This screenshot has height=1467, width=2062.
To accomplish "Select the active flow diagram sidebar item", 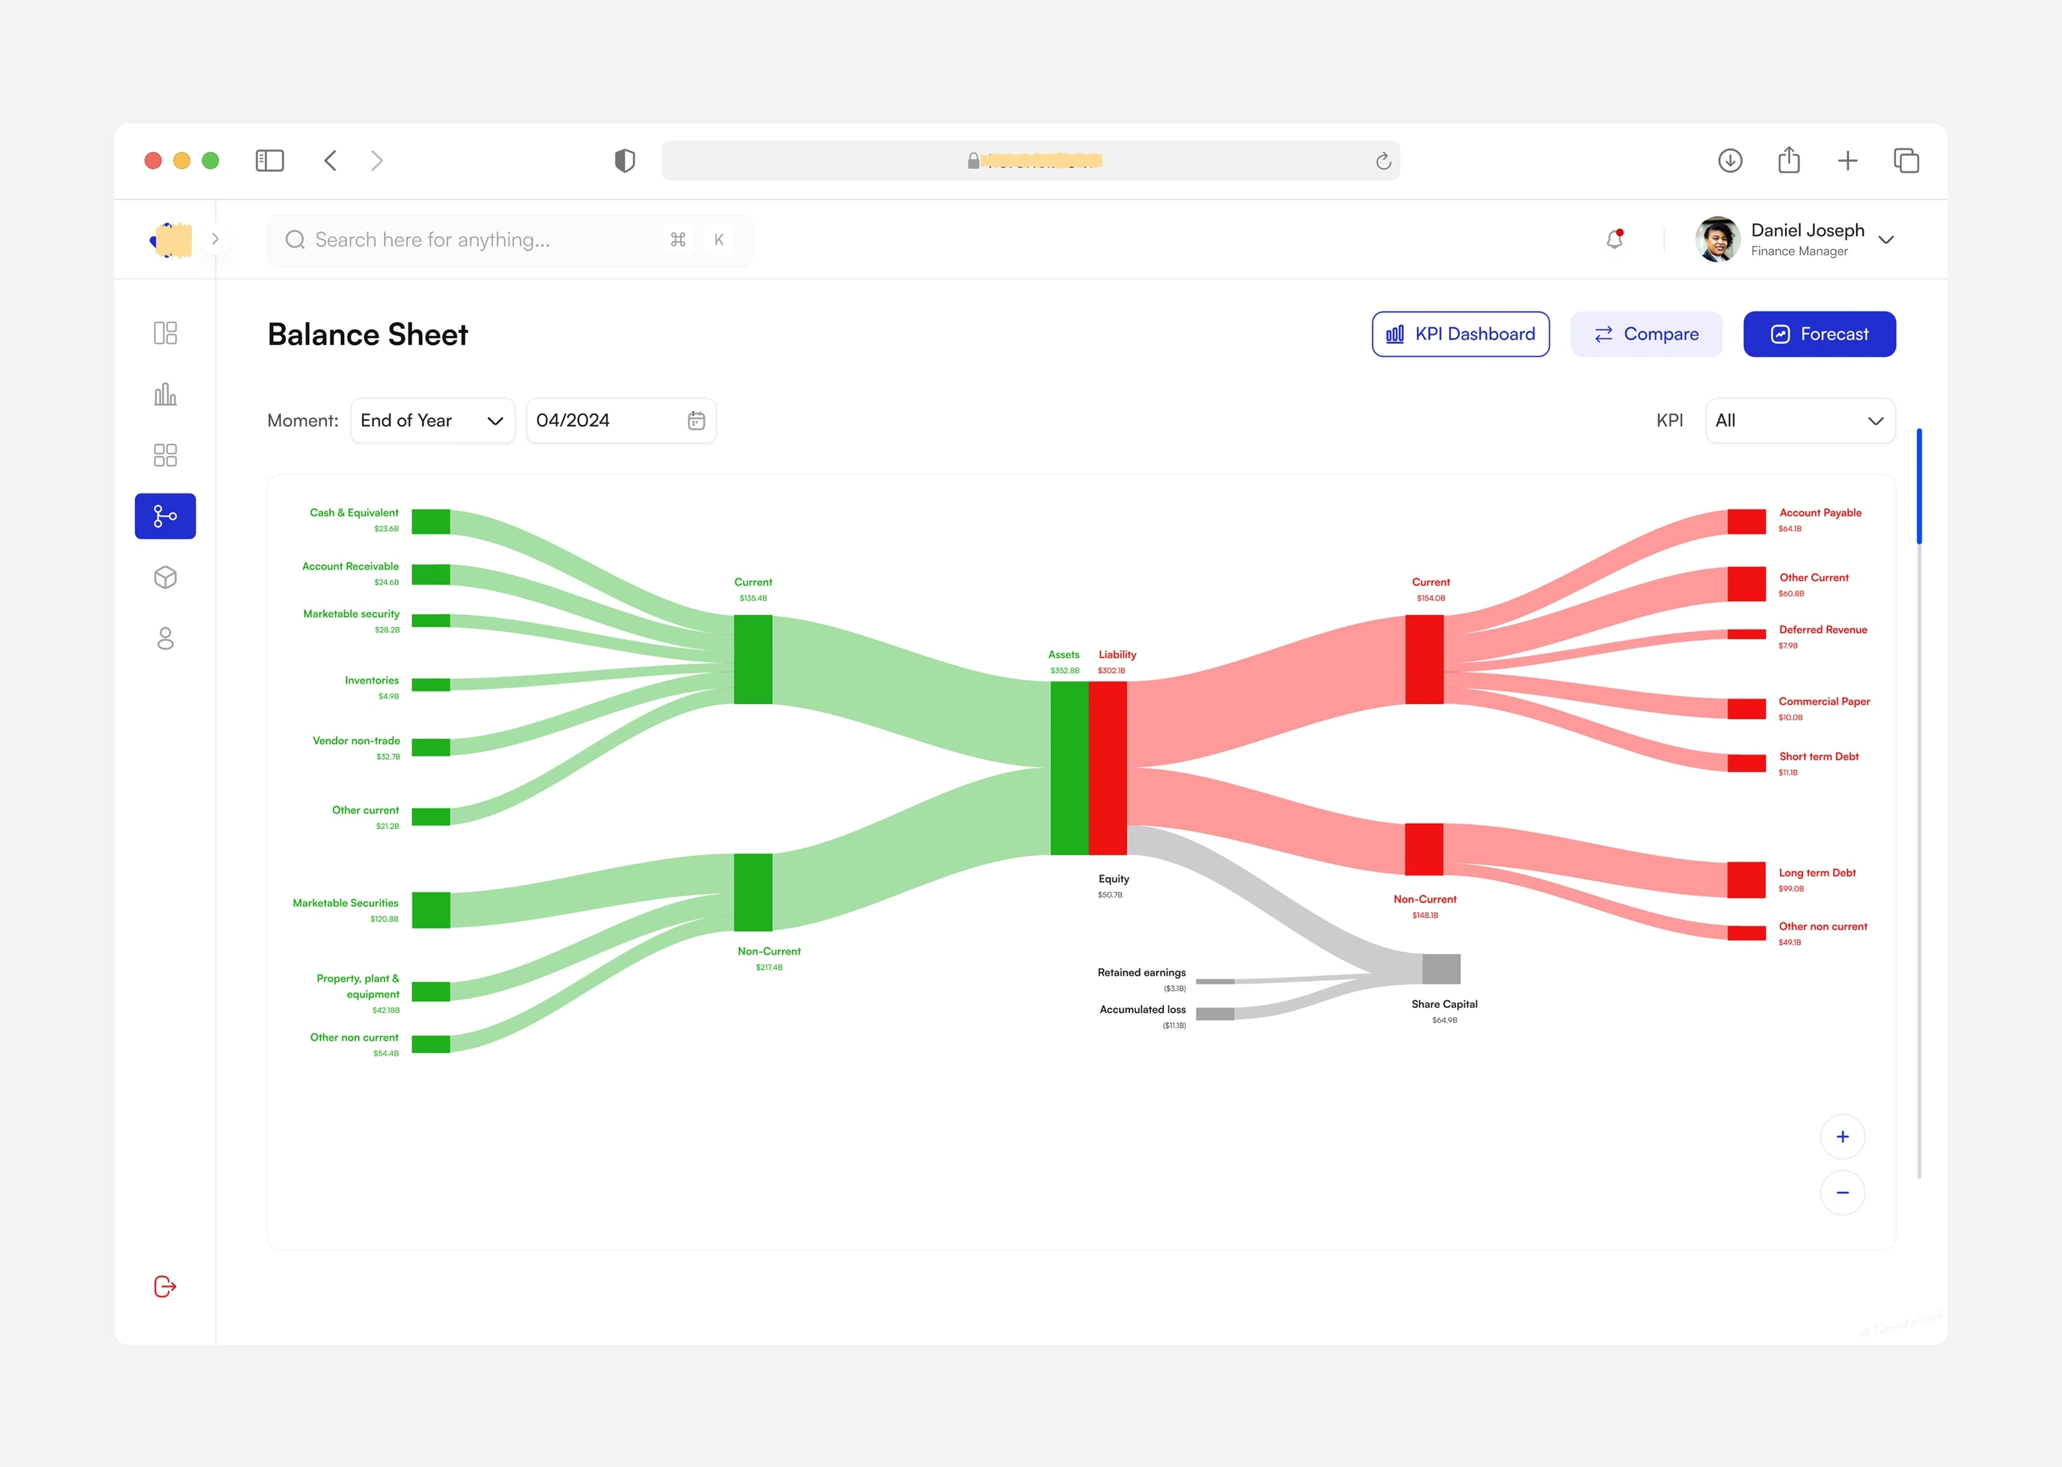I will [x=165, y=517].
